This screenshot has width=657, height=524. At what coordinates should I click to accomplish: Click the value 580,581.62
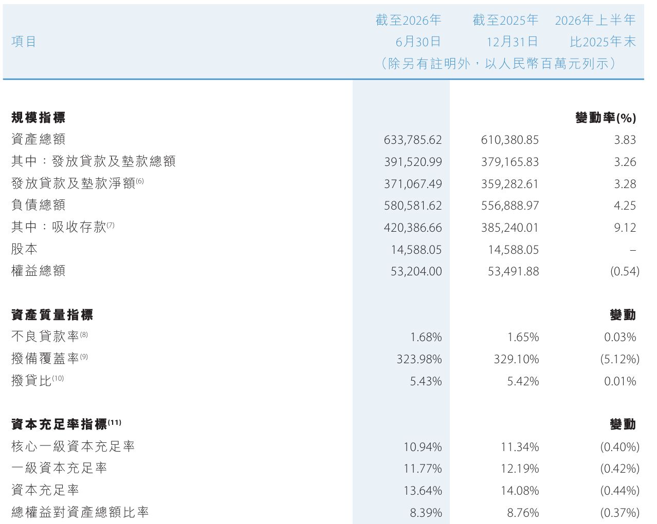413,205
